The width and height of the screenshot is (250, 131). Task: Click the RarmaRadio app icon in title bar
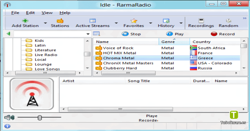click(x=7, y=5)
